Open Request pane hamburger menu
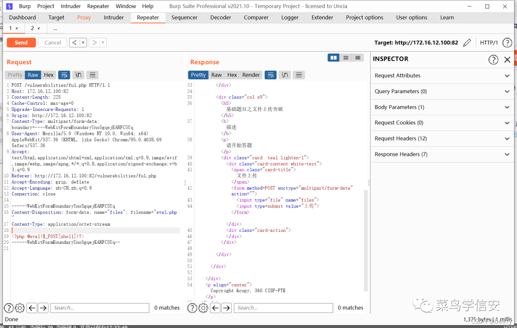The height and width of the screenshot is (328, 517). (x=93, y=75)
